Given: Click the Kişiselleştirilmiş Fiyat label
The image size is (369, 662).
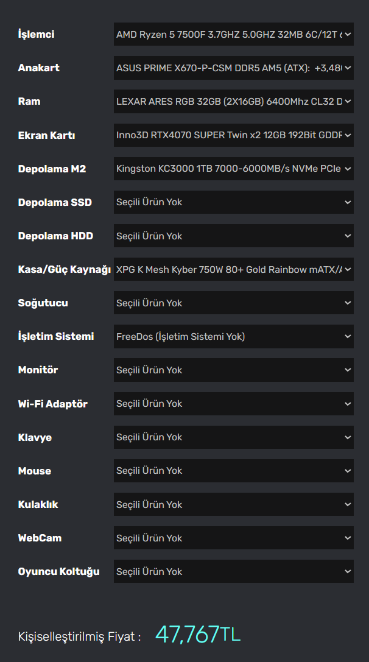Looking at the screenshot, I should [x=80, y=637].
